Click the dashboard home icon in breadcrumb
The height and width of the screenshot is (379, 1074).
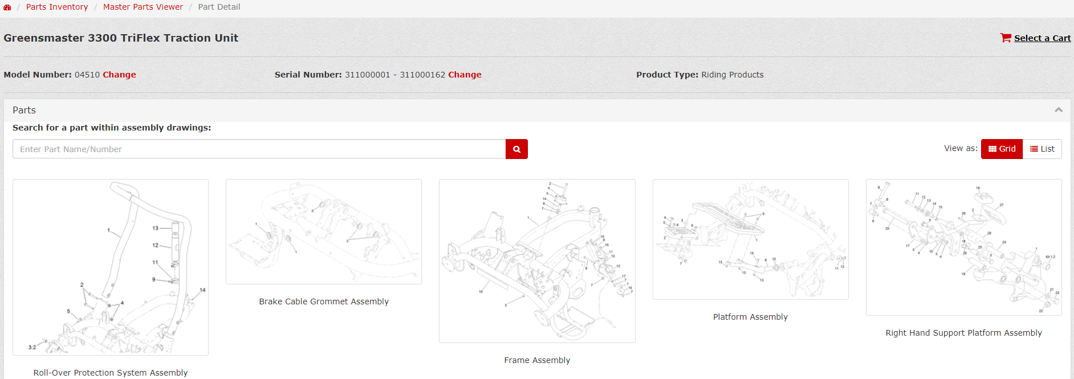[x=7, y=7]
